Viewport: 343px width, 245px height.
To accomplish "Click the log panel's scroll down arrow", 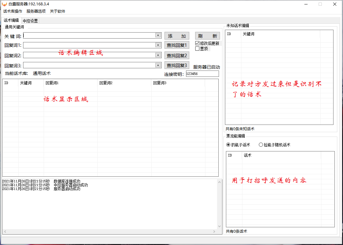I will point(220,226).
